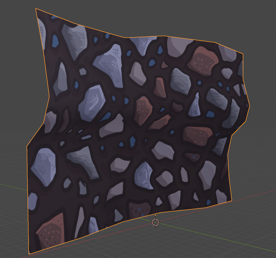
Task: Click the top-right corner of the stone mesh
Action: pos(242,54)
